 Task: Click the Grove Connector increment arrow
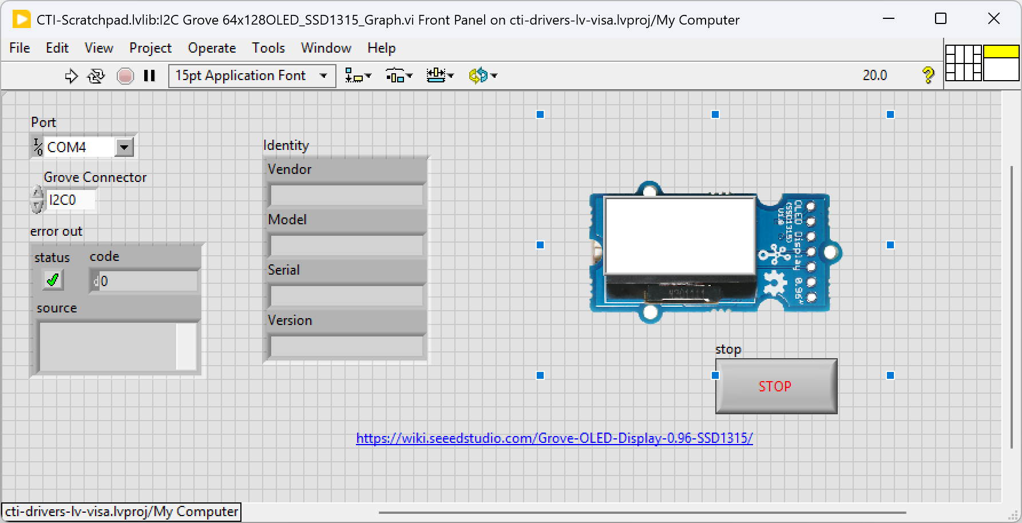point(37,193)
